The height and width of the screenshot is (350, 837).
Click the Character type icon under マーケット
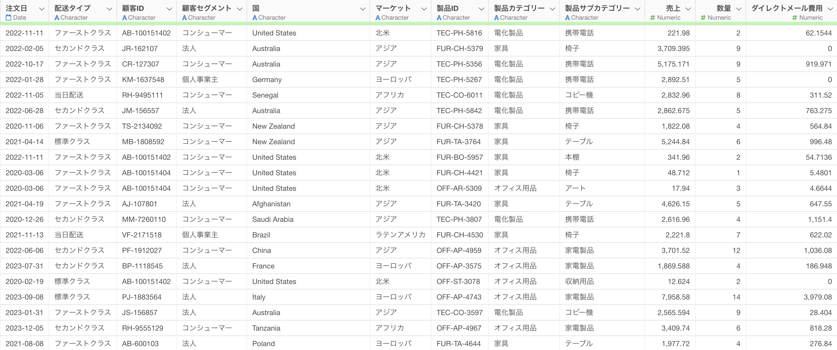(378, 18)
